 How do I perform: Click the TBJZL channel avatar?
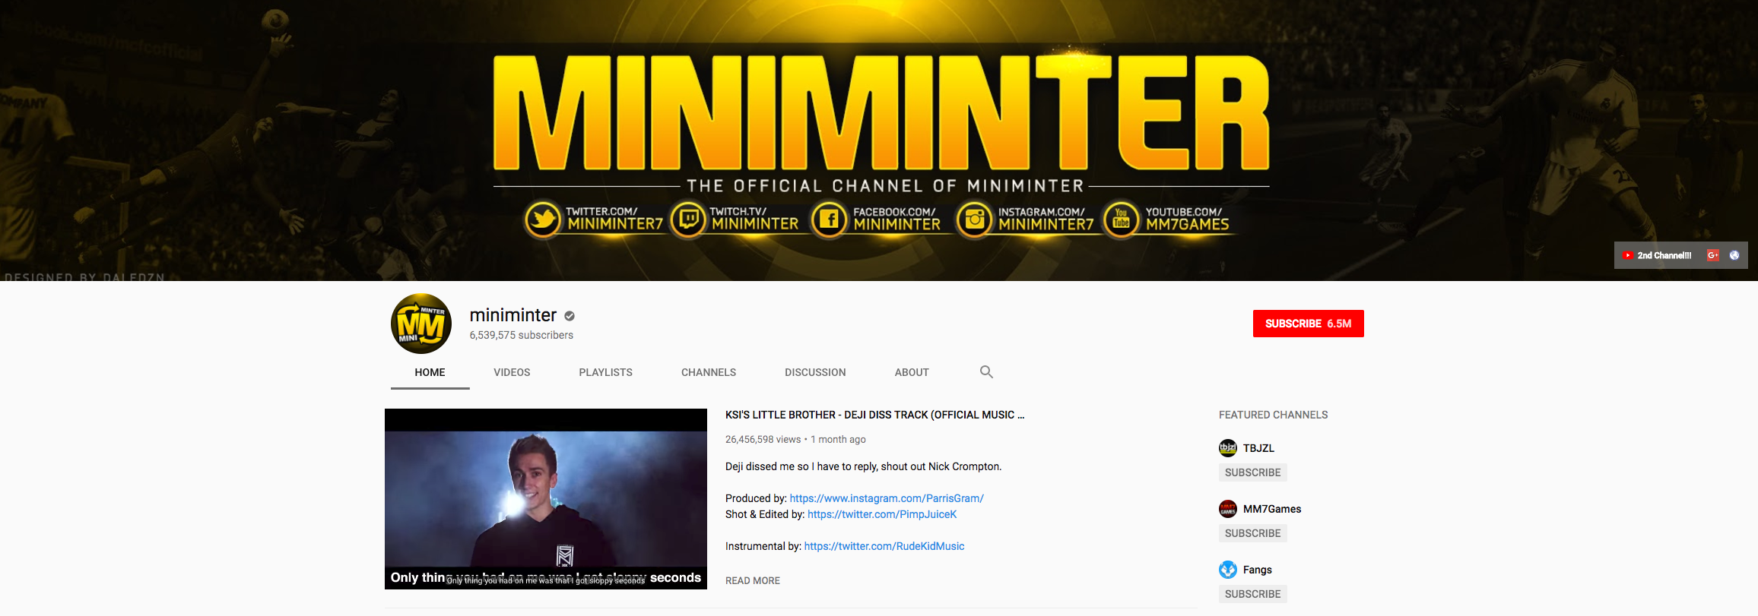[x=1228, y=448]
